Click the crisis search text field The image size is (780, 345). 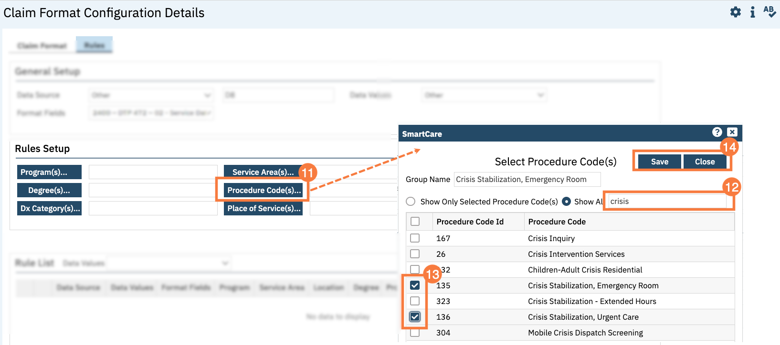(x=667, y=202)
